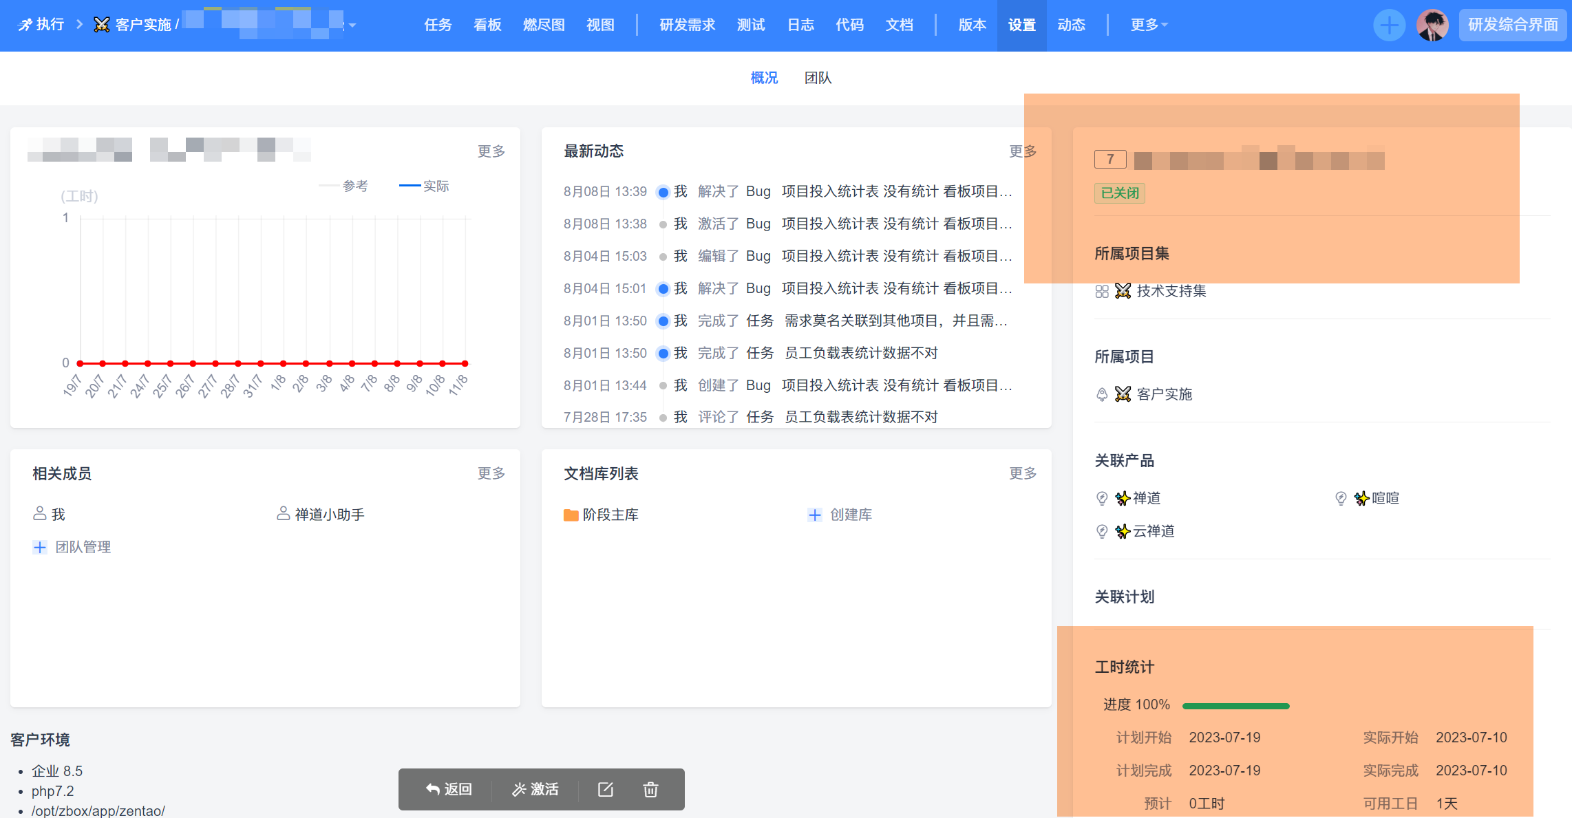Open the 创建库 link
1572x818 pixels.
point(851,515)
